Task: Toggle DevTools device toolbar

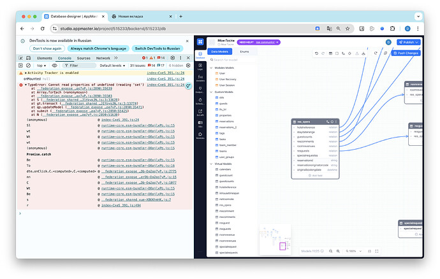Action: click(28, 58)
